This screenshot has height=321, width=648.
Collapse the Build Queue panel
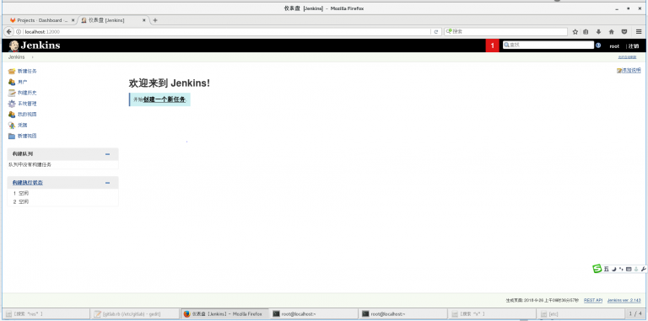coord(107,154)
